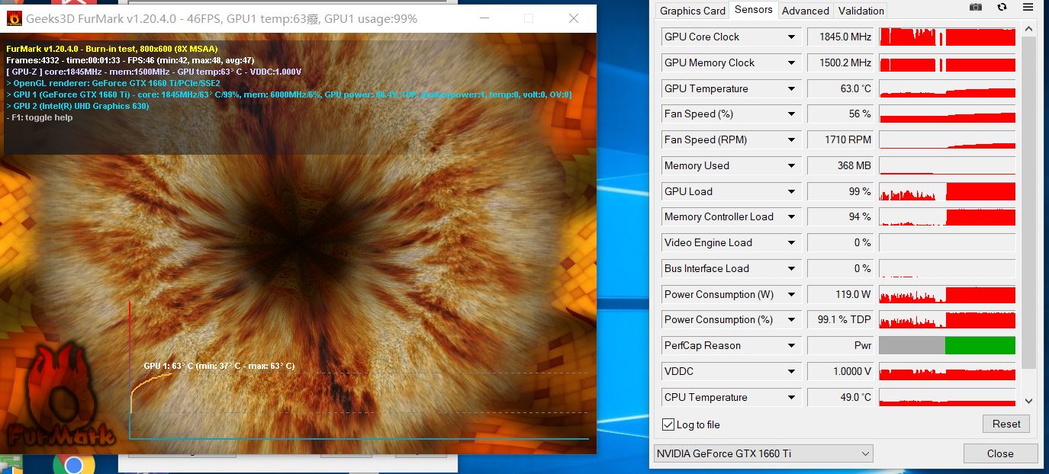Image resolution: width=1049 pixels, height=474 pixels.
Task: Click the GPU Temperature history graph
Action: point(948,88)
